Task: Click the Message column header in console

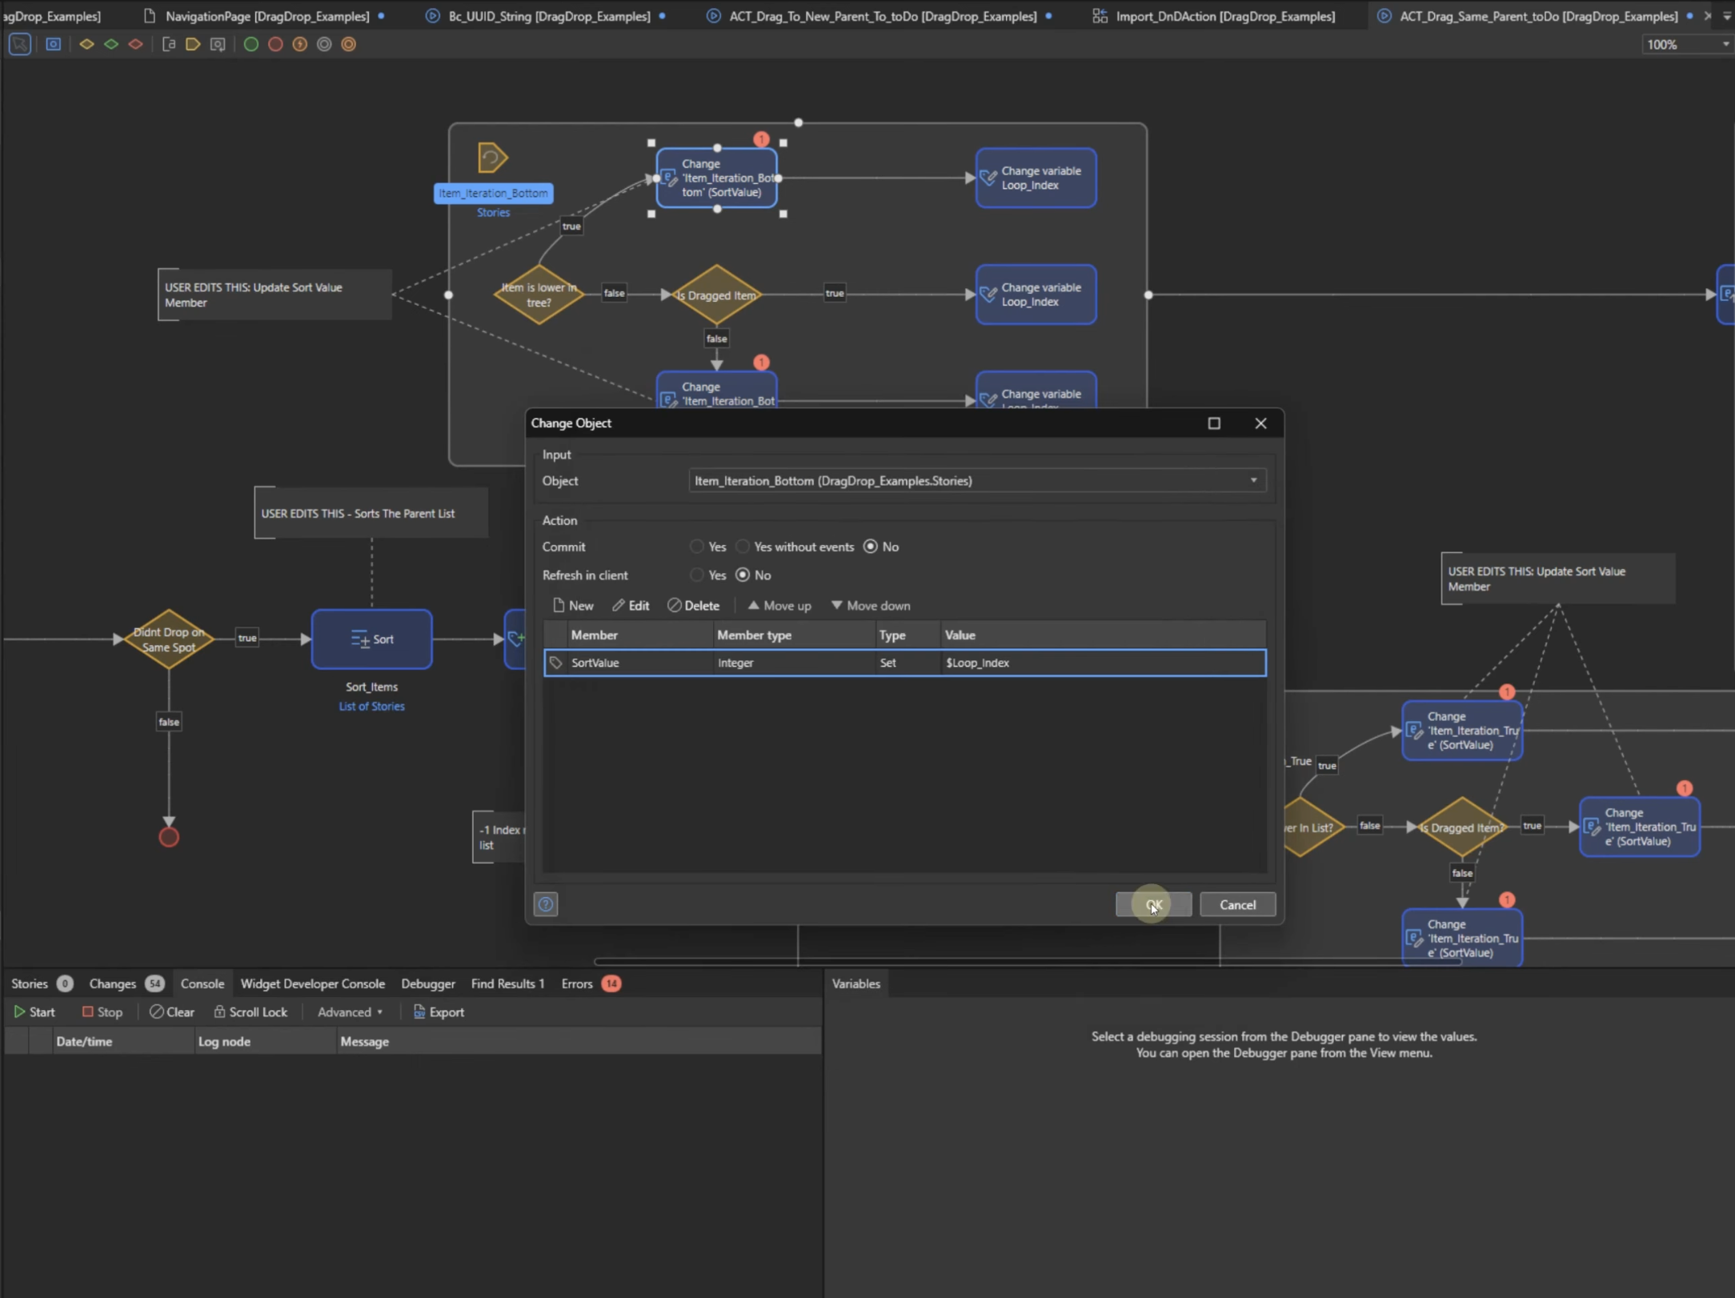Action: (x=578, y=1041)
